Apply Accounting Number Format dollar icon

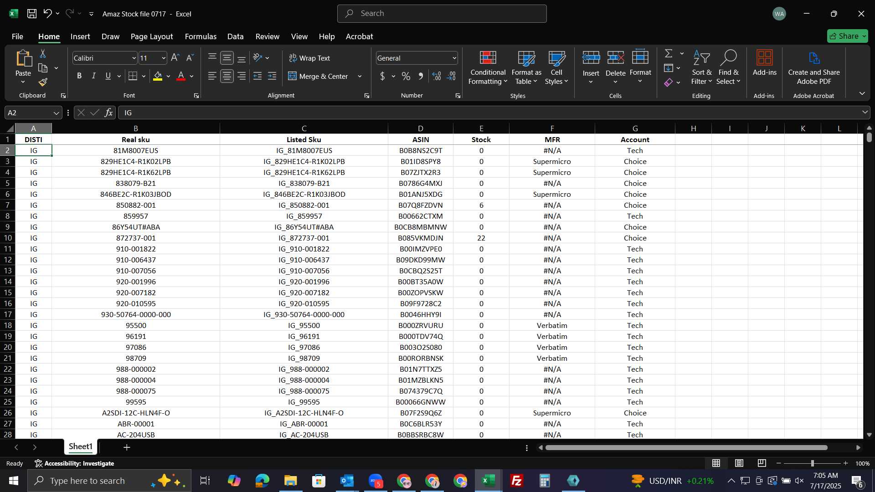[x=382, y=76]
